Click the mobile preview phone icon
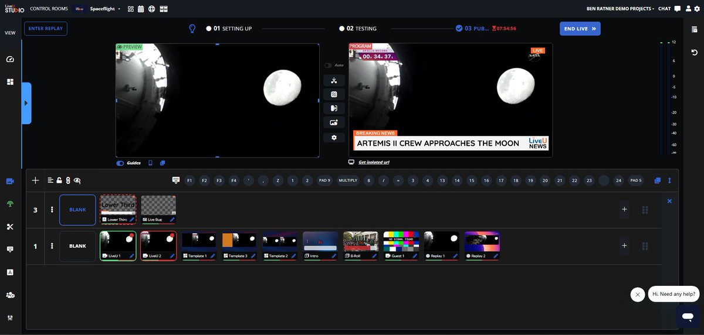Viewport: 704px width, 335px height. pyautogui.click(x=150, y=163)
